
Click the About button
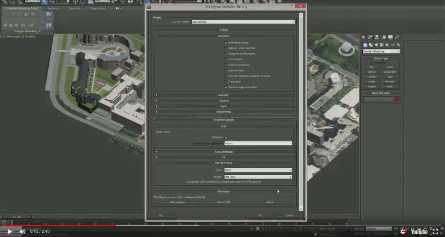click(269, 202)
